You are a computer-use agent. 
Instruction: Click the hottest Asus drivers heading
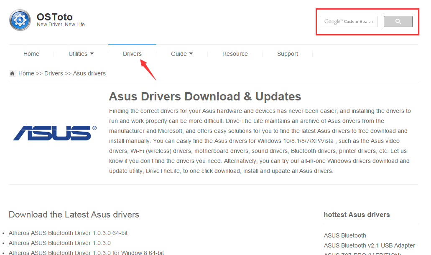click(357, 215)
